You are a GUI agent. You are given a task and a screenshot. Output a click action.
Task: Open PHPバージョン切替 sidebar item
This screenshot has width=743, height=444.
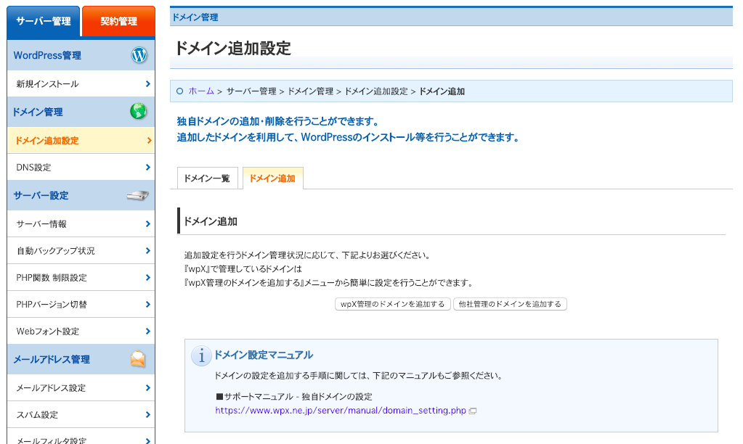[x=81, y=305]
